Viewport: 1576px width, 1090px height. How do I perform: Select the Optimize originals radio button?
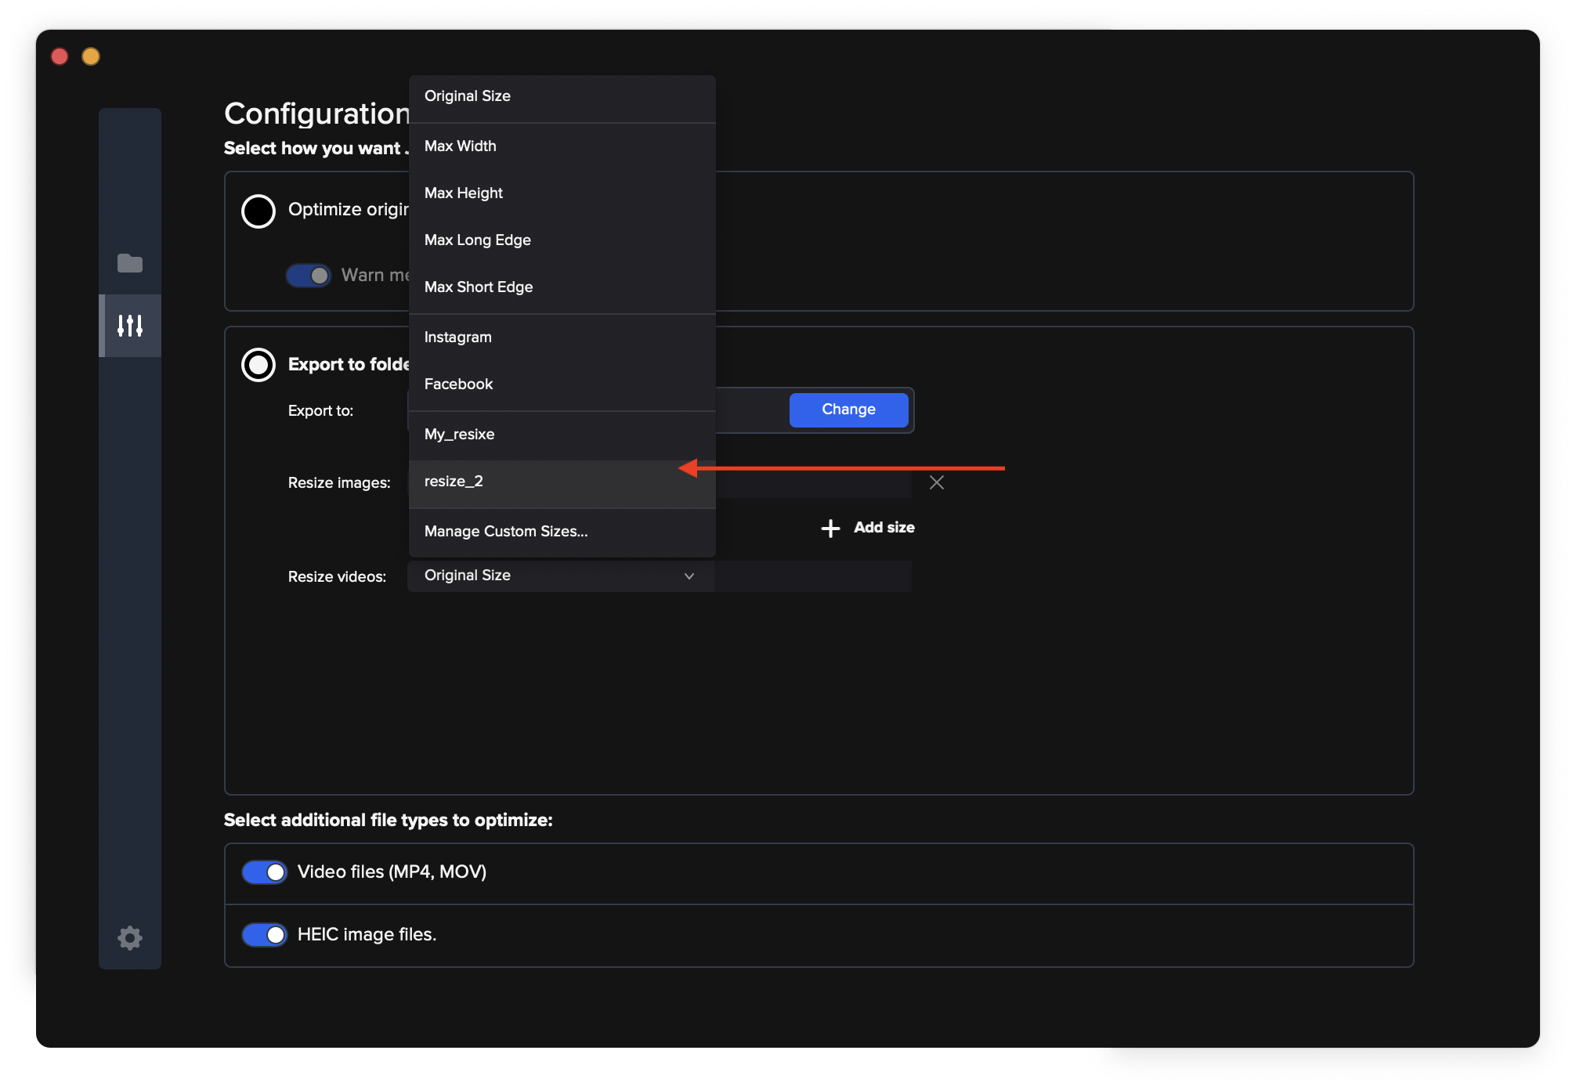pos(258,211)
